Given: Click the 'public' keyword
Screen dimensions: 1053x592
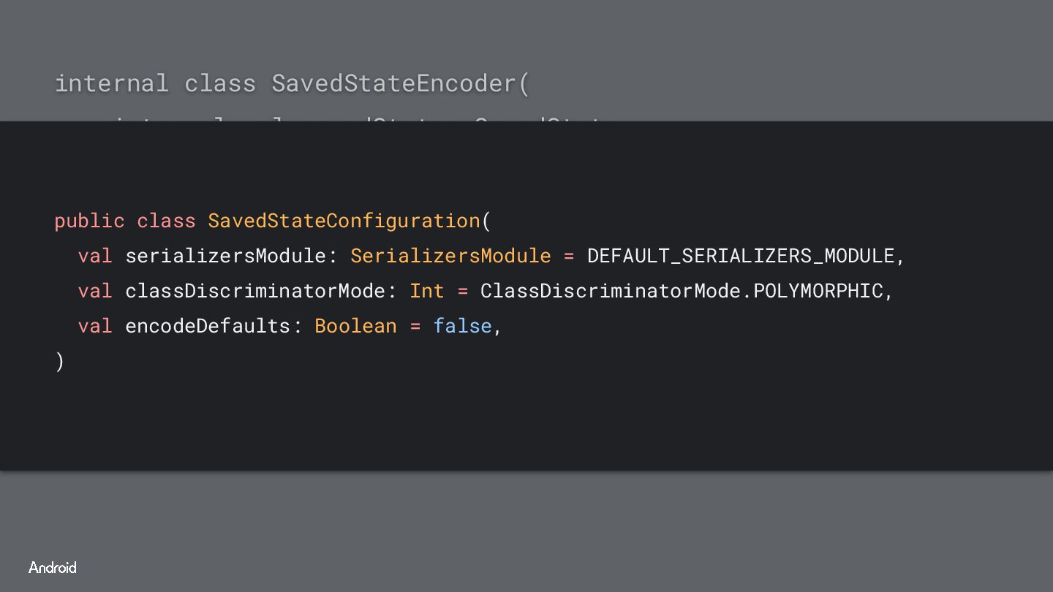Looking at the screenshot, I should tap(89, 221).
